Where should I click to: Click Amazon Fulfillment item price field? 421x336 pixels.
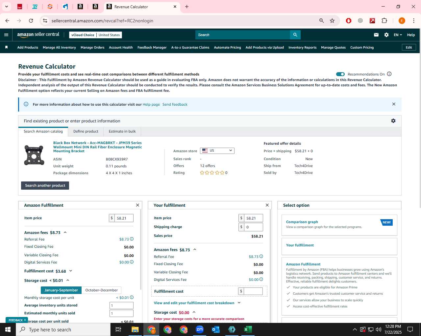point(124,218)
